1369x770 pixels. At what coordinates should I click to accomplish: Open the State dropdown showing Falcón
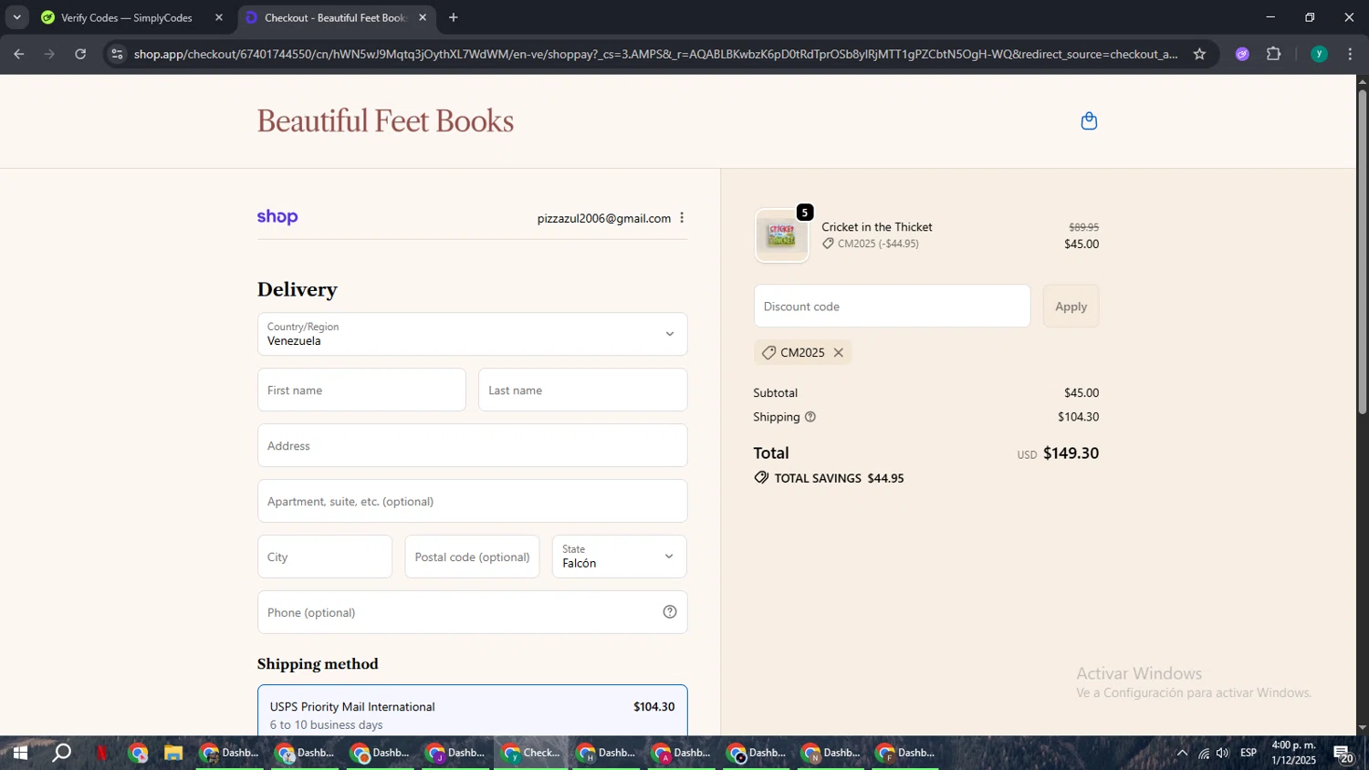tap(619, 557)
